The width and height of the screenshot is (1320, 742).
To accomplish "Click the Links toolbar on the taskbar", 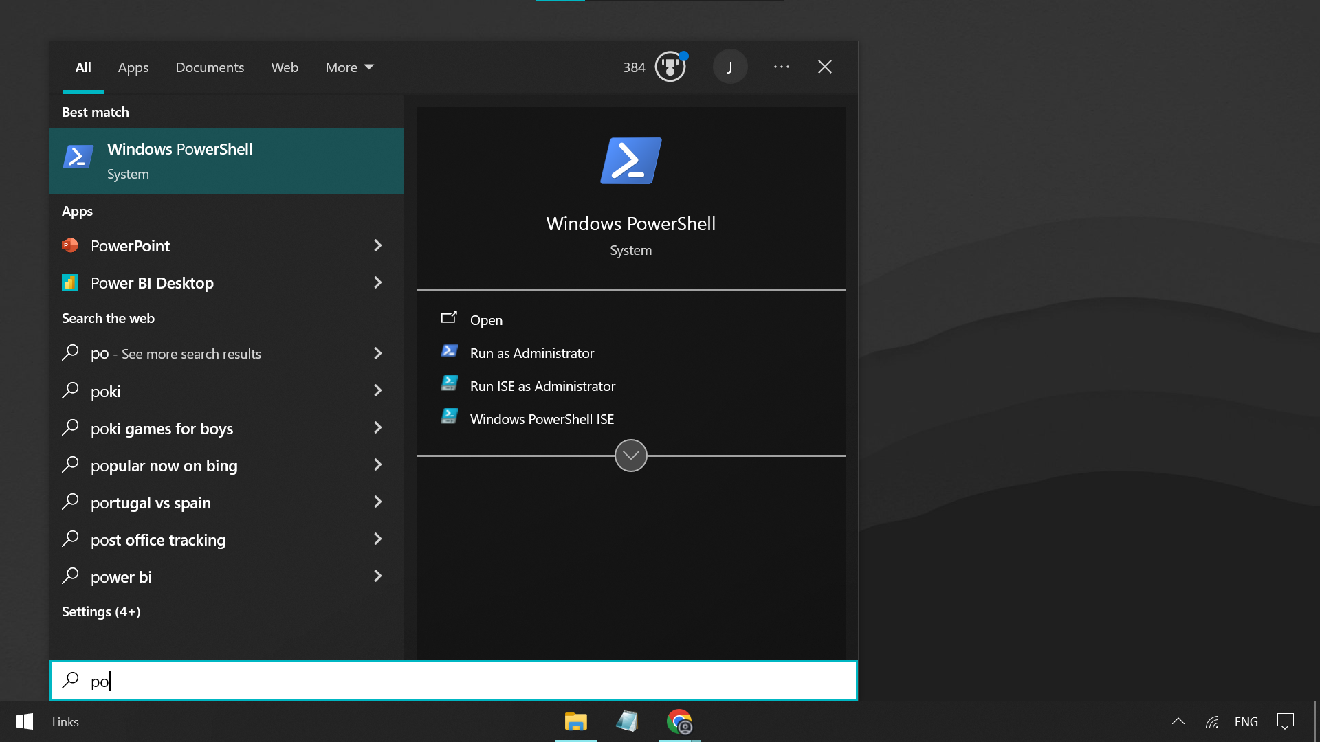I will [x=65, y=721].
